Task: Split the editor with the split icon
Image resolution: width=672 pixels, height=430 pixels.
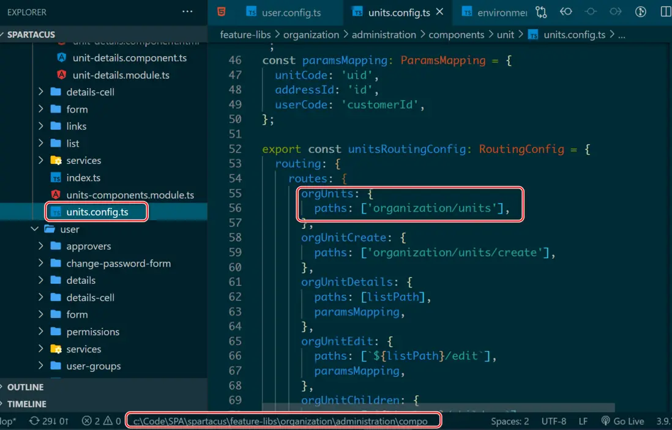Action: [x=666, y=12]
